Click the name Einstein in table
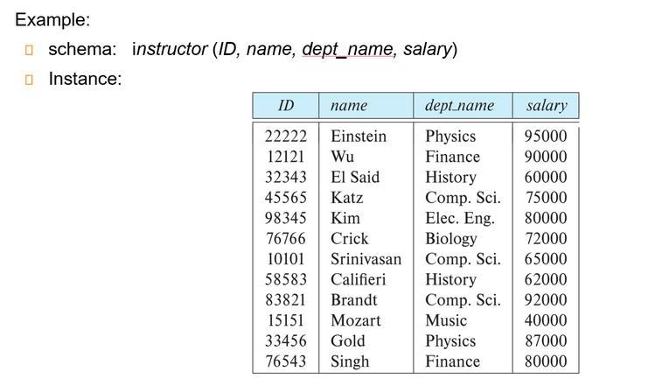 pyautogui.click(x=359, y=137)
